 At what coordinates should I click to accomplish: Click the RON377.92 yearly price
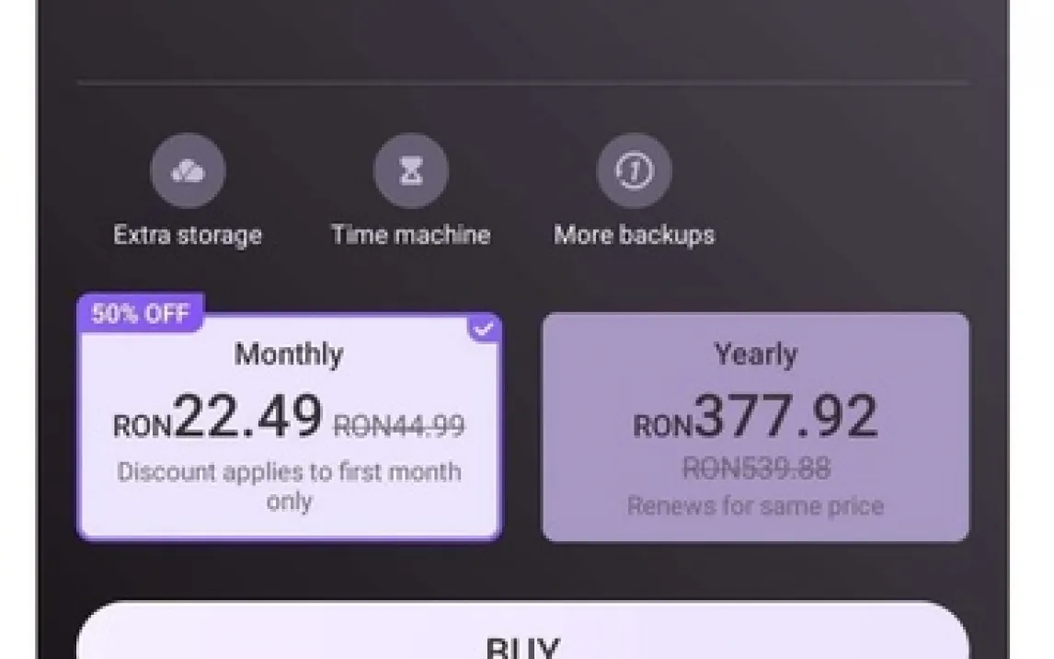click(786, 417)
